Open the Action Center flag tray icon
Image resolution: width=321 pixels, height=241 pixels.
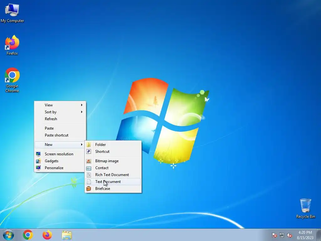pyautogui.click(x=274, y=235)
